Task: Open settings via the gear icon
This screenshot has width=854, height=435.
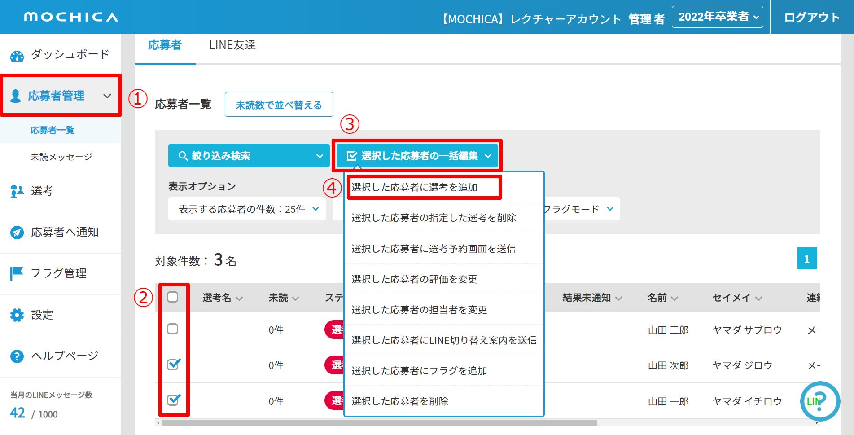Action: pos(17,315)
